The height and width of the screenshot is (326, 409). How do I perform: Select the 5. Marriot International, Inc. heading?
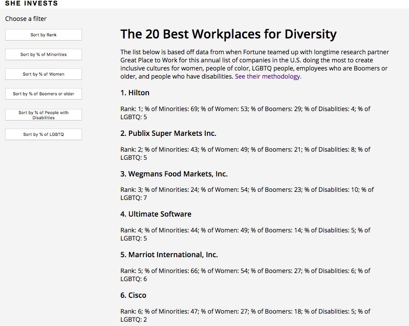pos(169,255)
